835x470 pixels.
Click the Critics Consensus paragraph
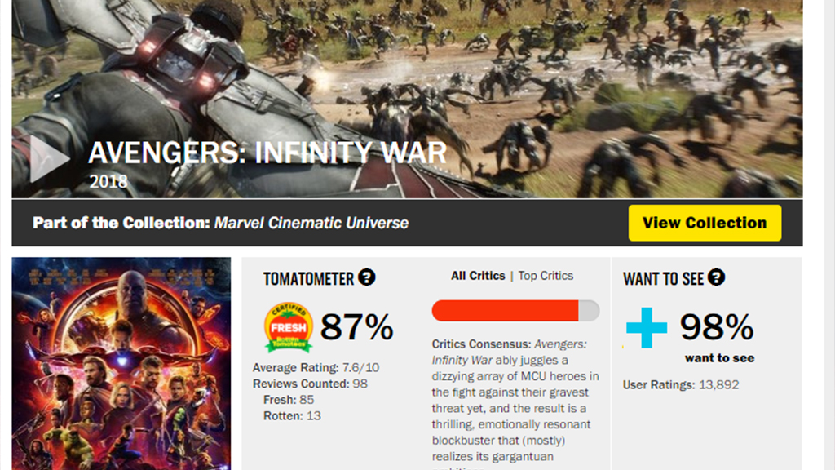point(515,400)
